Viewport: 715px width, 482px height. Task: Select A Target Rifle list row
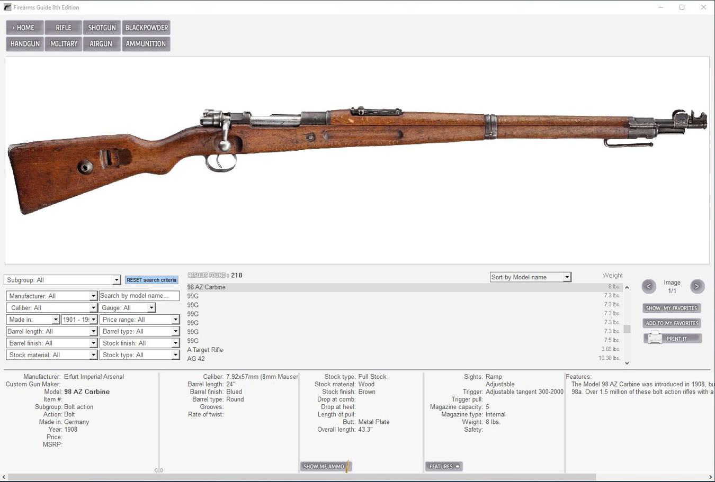[404, 350]
